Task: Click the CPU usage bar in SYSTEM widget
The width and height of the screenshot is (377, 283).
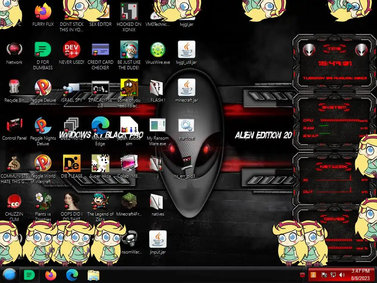Action: [x=340, y=120]
